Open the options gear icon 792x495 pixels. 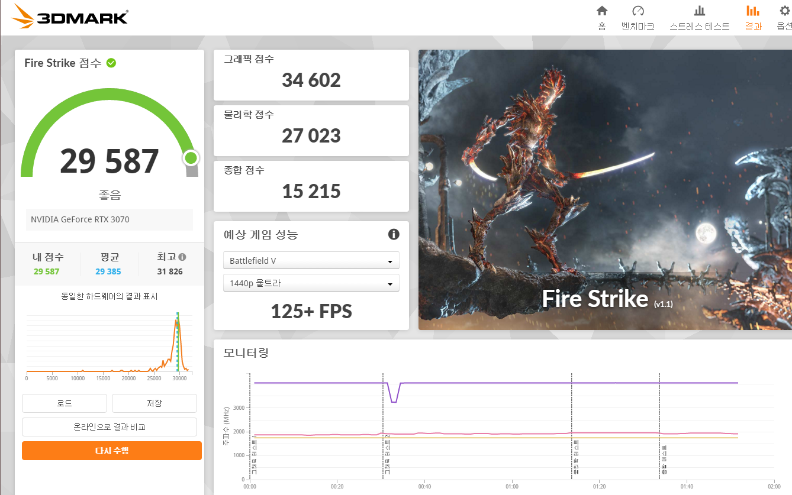[x=785, y=11]
